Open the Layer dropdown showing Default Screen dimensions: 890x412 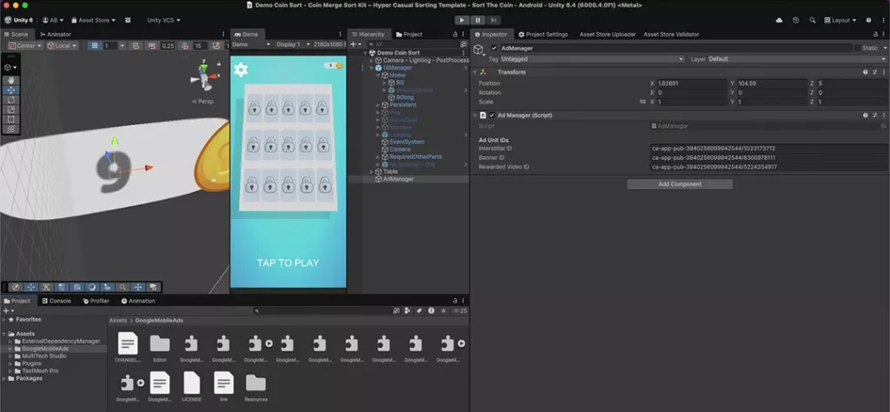tap(797, 59)
